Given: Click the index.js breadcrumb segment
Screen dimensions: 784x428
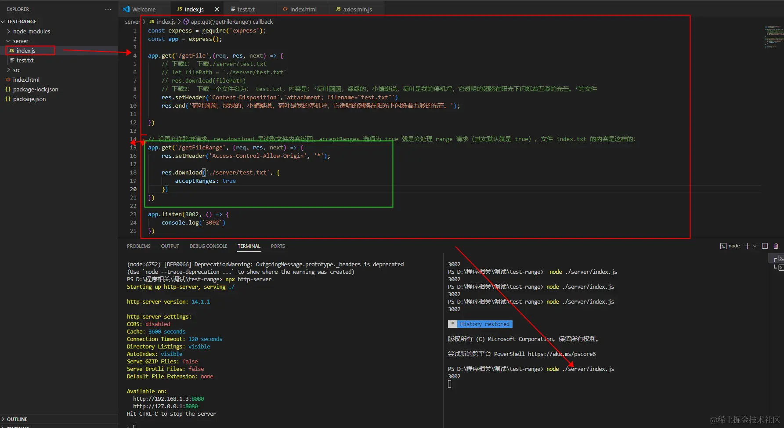Looking at the screenshot, I should tap(166, 22).
